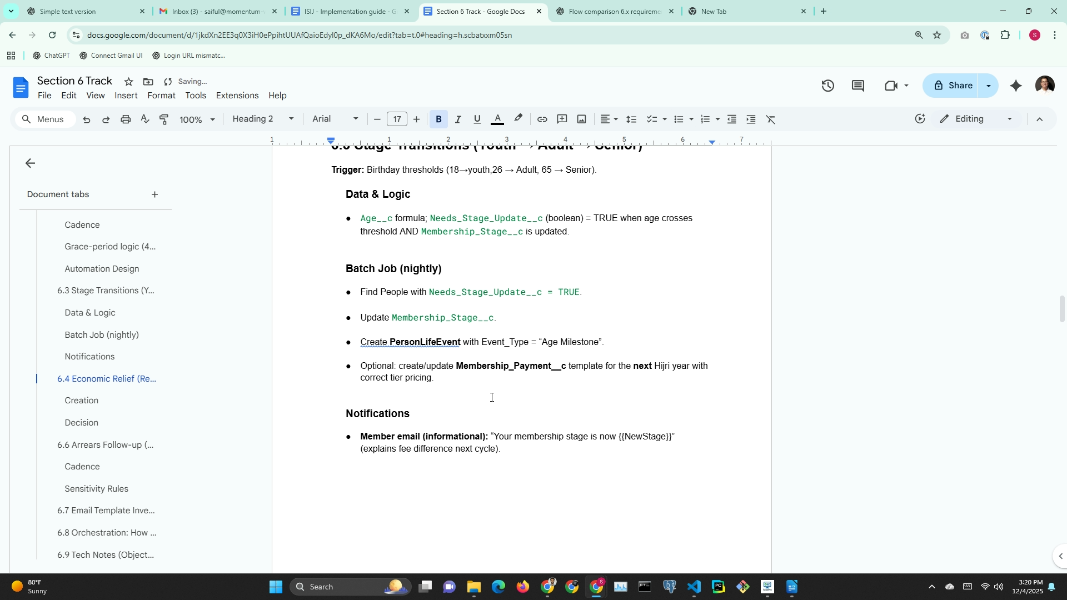Click the Undo icon in toolbar
The width and height of the screenshot is (1067, 600).
point(87,119)
